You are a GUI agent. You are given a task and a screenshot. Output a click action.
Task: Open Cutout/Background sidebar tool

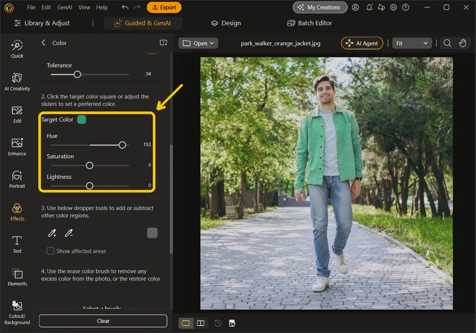pos(17,313)
